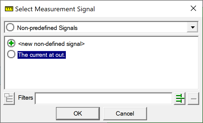Click the yellow ruler icon in title bar
Image resolution: width=203 pixels, height=123 pixels.
click(x=9, y=9)
